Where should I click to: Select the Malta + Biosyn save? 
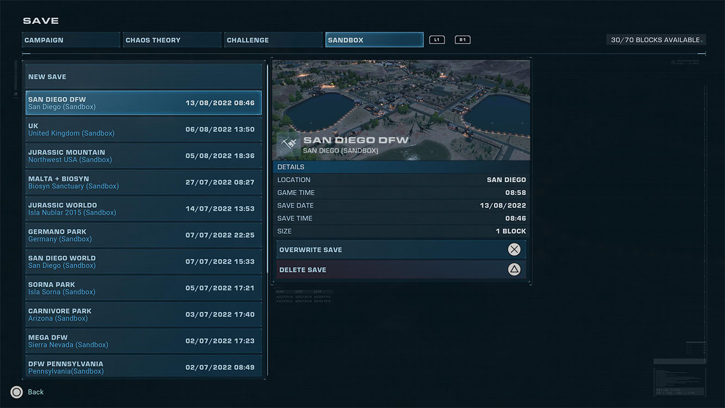144,182
